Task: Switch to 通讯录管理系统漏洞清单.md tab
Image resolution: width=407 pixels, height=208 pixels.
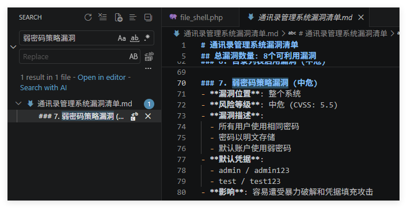Action: tap(305, 17)
